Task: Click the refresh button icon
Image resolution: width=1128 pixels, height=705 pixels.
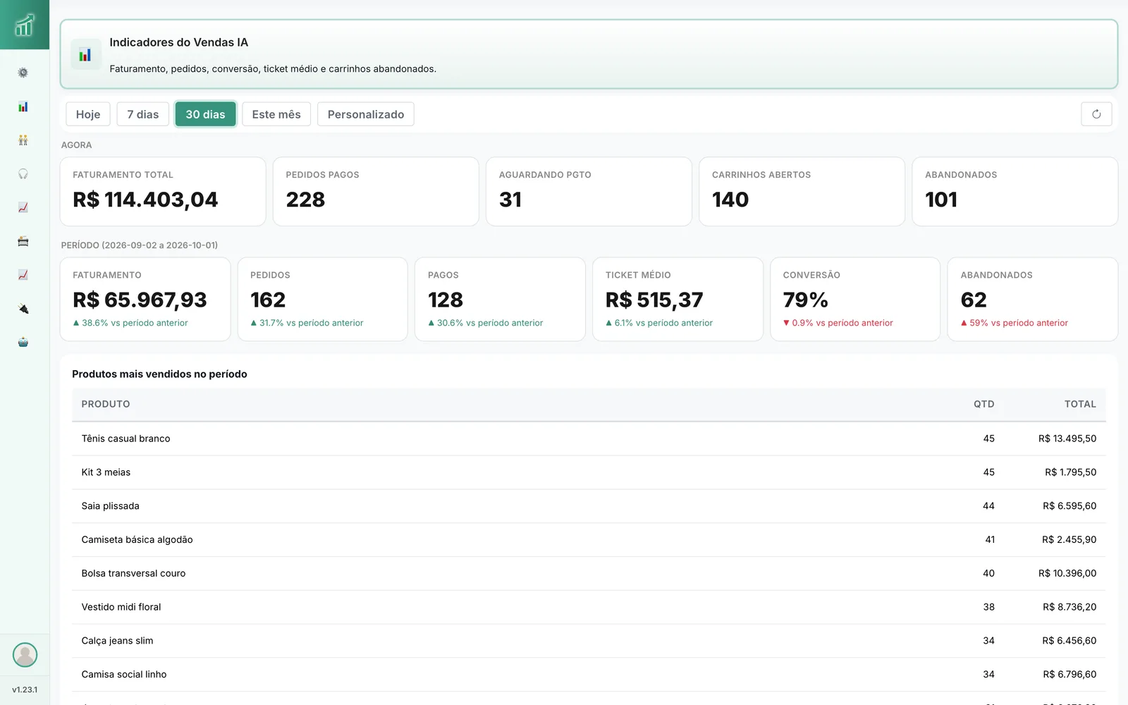Action: click(1096, 114)
